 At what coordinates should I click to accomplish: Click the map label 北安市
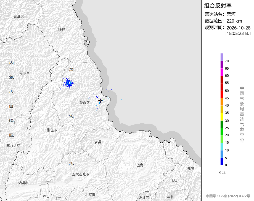pos(90,195)
